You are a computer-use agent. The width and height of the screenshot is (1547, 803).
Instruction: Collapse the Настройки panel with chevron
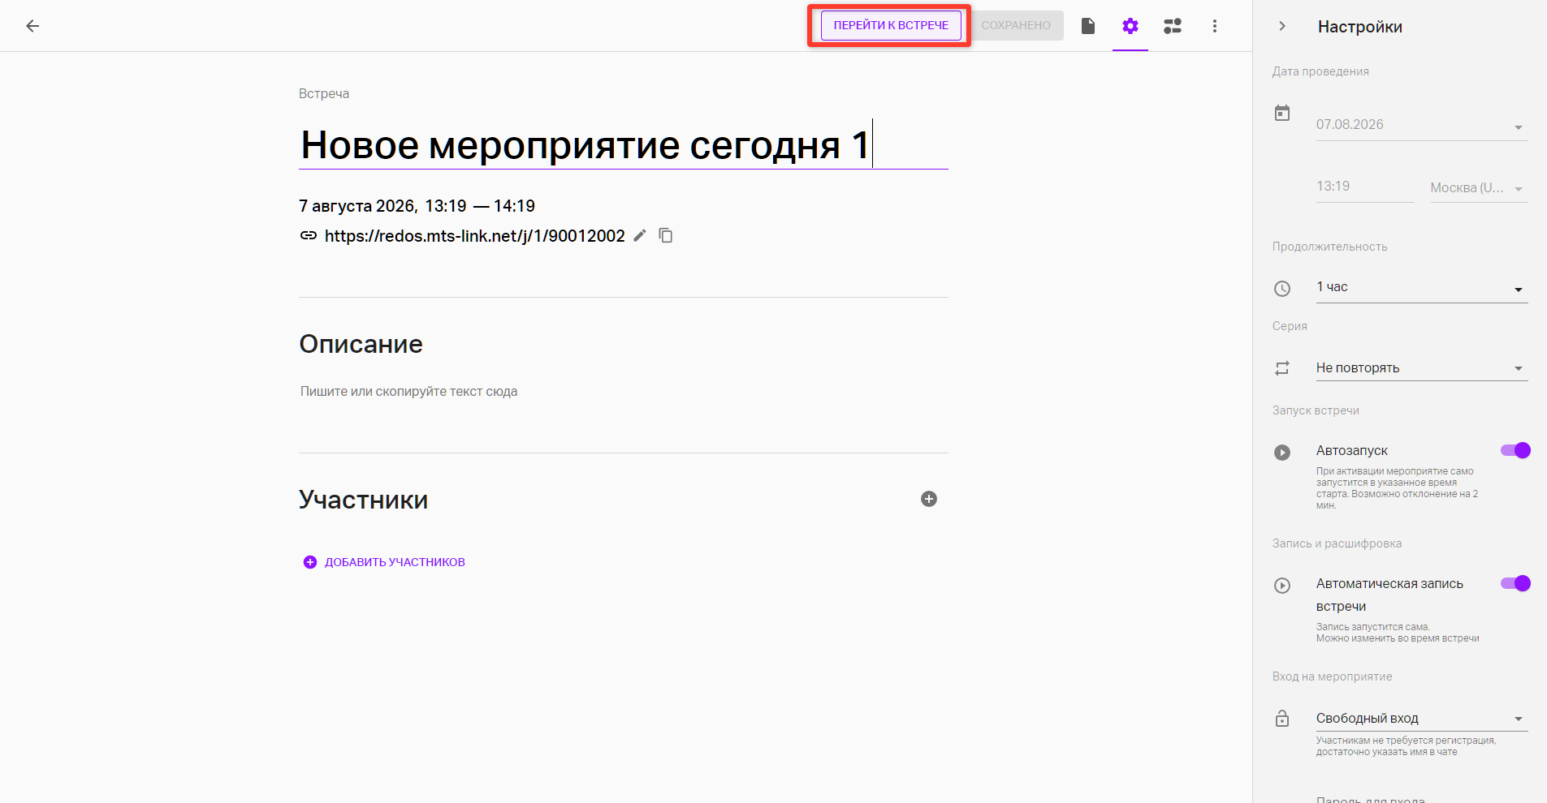coord(1282,26)
